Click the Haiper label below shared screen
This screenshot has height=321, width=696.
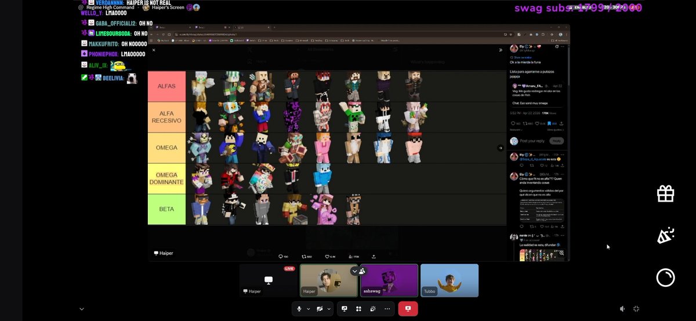pyautogui.click(x=163, y=253)
